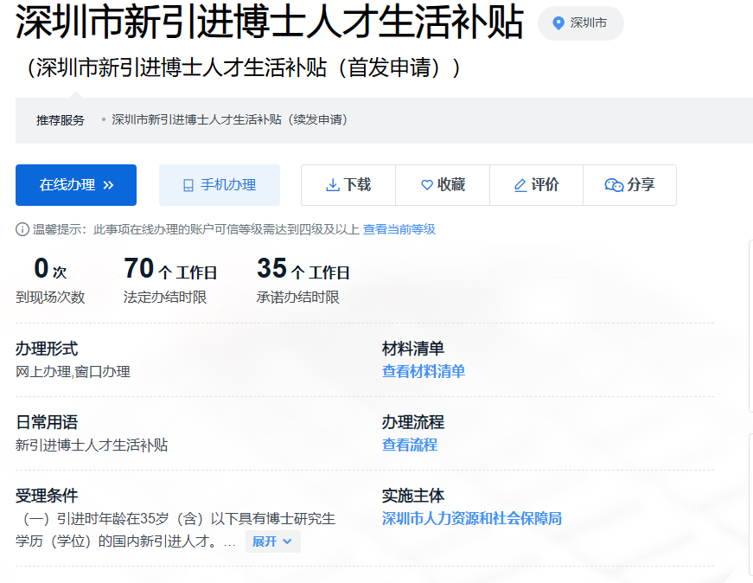The width and height of the screenshot is (753, 583).
Task: Click the main title 深圳市新引进博士人才生活补贴
Action: (x=270, y=22)
